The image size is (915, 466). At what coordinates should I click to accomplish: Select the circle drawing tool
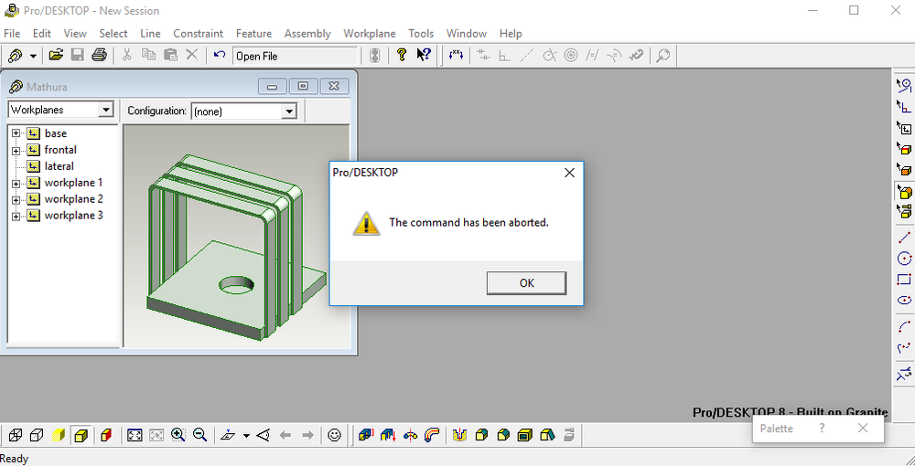[904, 258]
